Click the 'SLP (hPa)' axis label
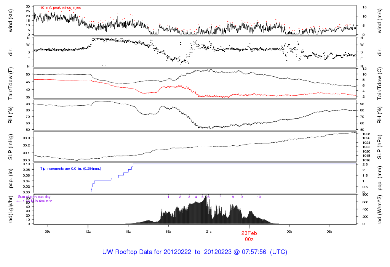 pyautogui.click(x=379, y=147)
